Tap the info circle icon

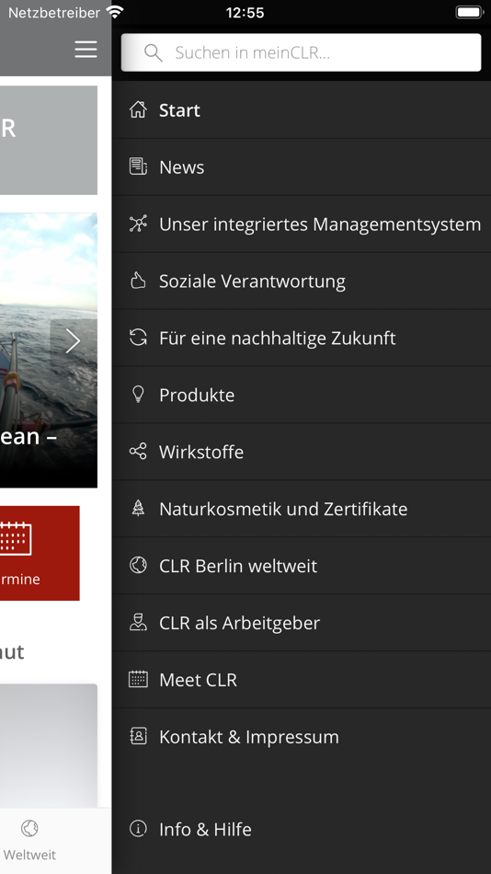[x=138, y=828]
